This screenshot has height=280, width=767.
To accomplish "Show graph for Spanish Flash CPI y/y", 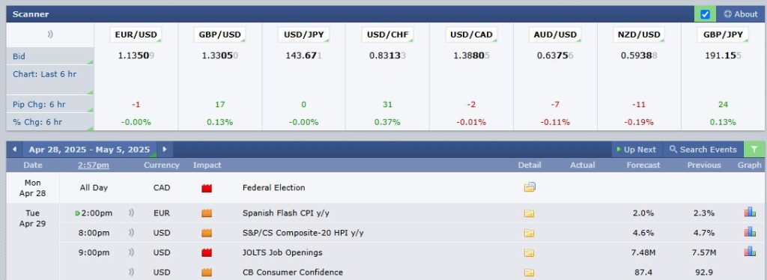I will (x=749, y=212).
